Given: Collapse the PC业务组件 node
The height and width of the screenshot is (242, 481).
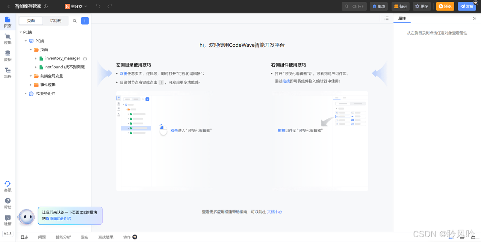Looking at the screenshot, I should point(26,94).
